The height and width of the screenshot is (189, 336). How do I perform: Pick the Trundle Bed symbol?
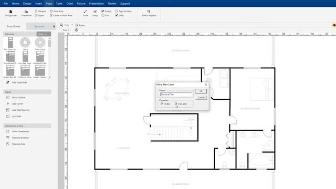[x=10, y=58]
